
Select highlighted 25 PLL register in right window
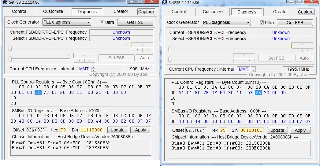click(259, 93)
